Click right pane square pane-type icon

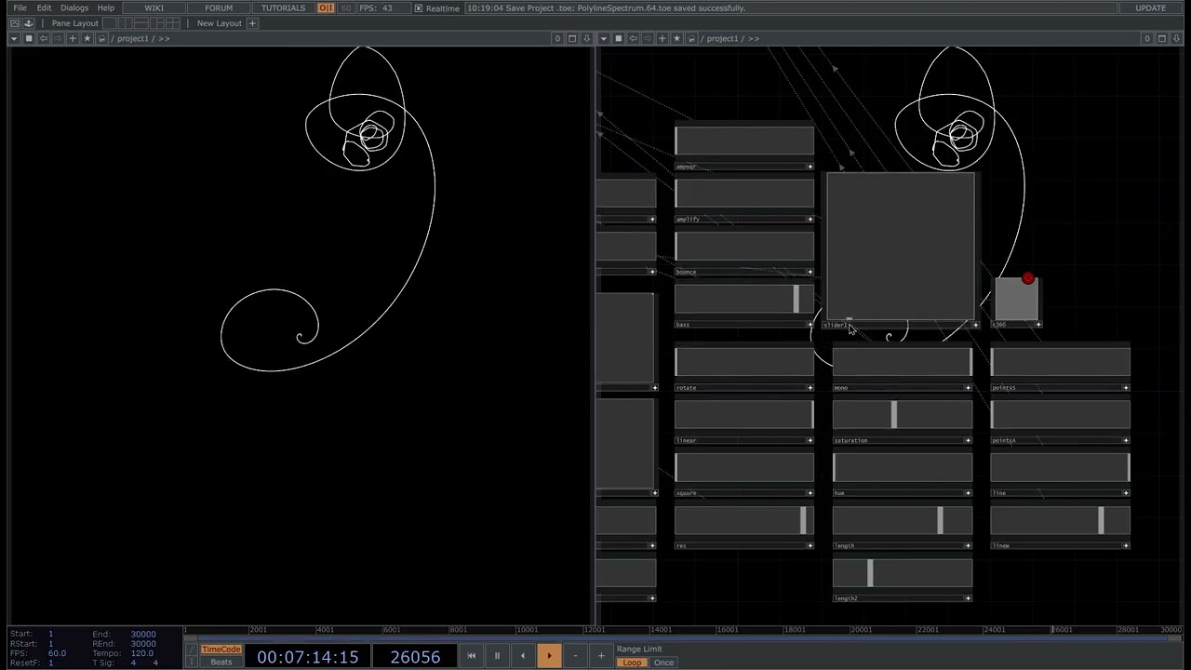coord(618,38)
